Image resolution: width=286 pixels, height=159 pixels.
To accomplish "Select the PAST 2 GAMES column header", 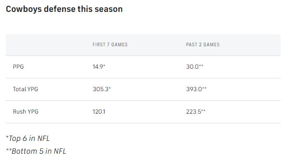I will 203,44.
